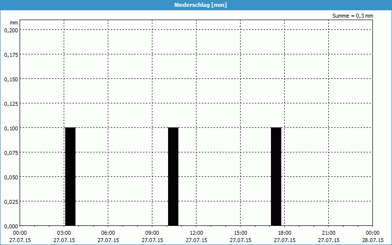Image resolution: width=392 pixels, height=245 pixels.
Task: Click the 15:00 time axis label
Action: coord(241,233)
